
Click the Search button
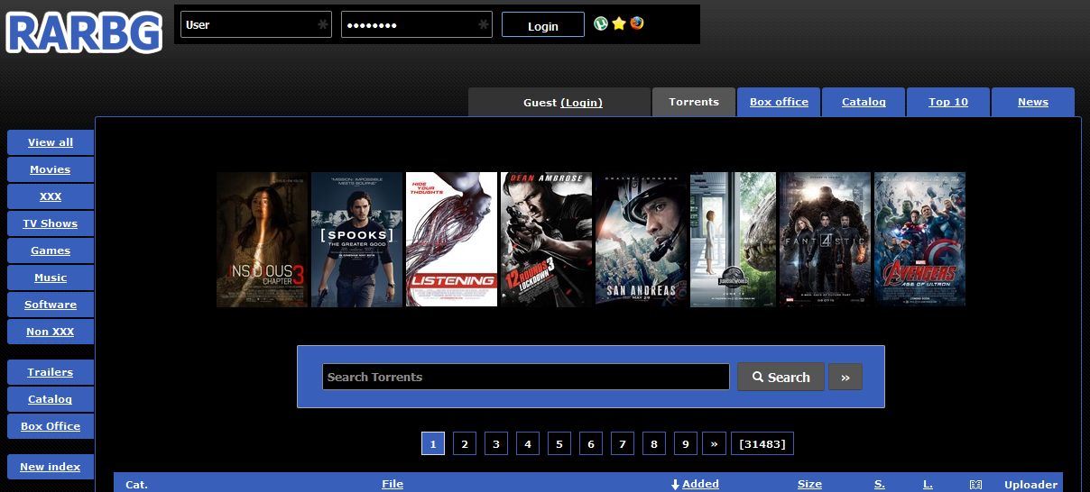coord(781,377)
